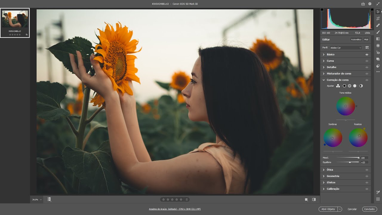Select the Radial Filter tool

point(378,46)
